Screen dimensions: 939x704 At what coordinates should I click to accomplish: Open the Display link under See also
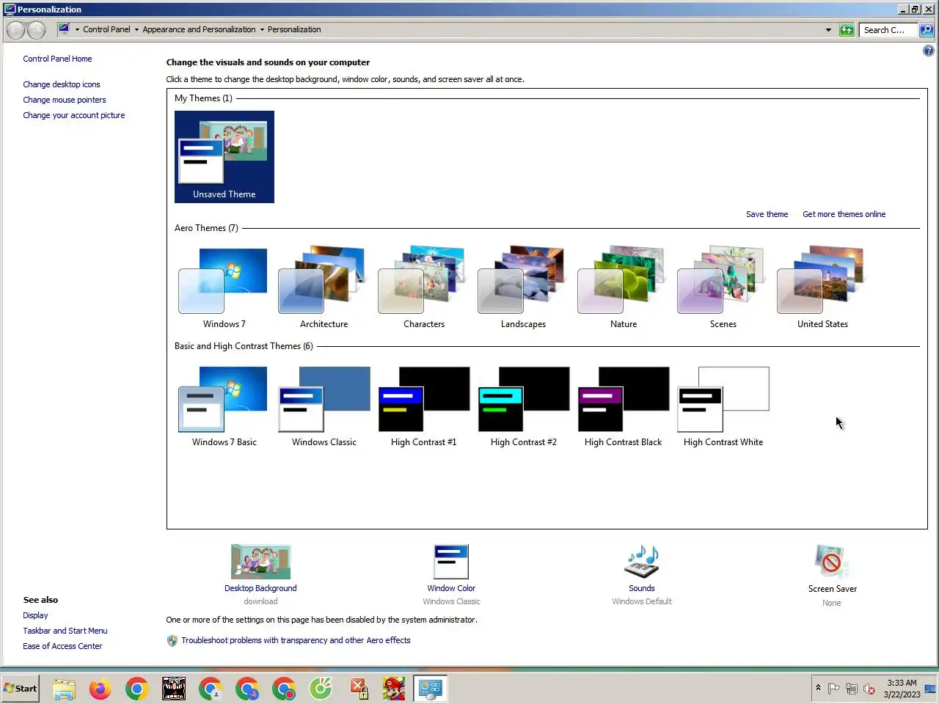35,615
